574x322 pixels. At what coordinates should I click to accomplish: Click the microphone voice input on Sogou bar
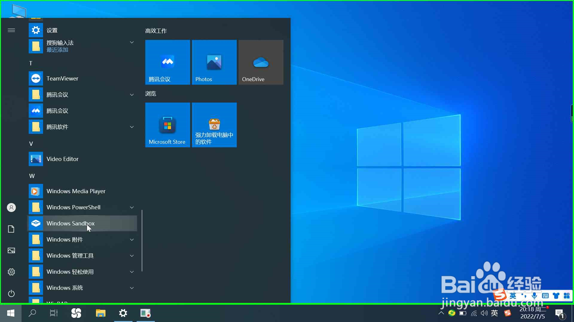point(535,296)
